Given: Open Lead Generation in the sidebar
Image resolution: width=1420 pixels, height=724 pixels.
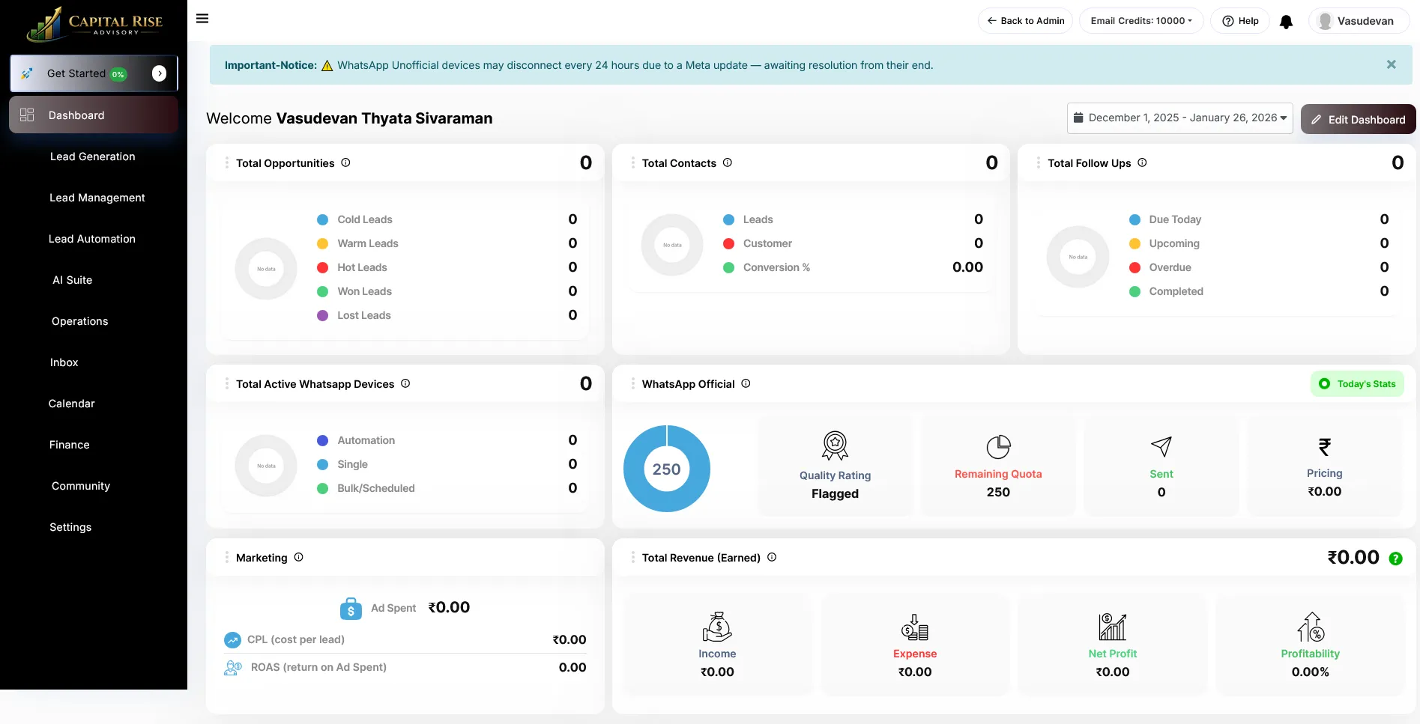Looking at the screenshot, I should [x=93, y=156].
